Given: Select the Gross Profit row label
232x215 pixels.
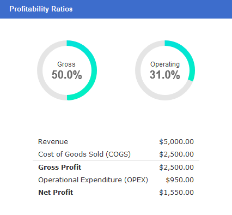Looking at the screenshot, I should [60, 168].
